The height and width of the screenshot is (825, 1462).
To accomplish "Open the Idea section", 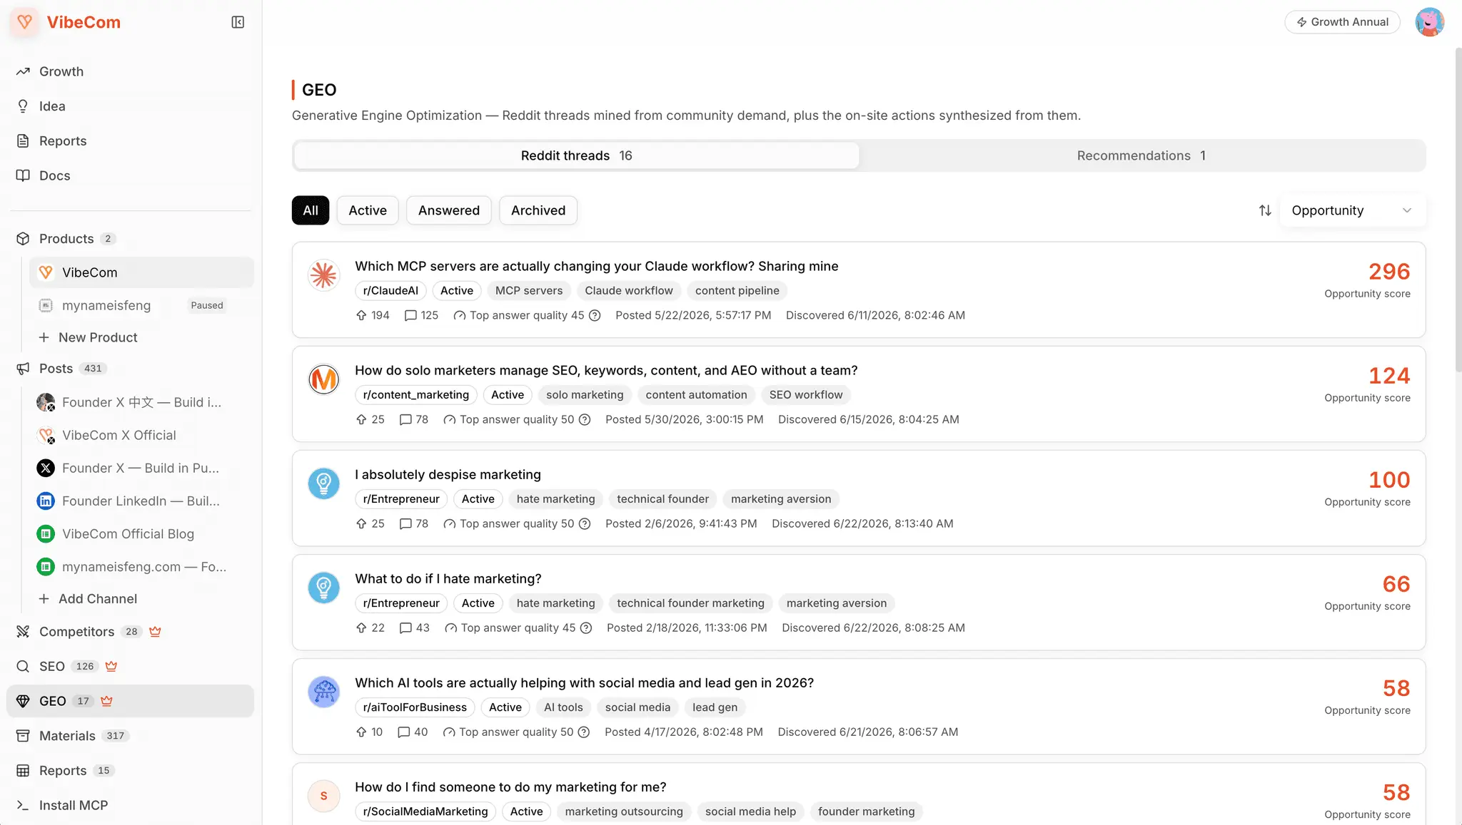I will click(130, 106).
